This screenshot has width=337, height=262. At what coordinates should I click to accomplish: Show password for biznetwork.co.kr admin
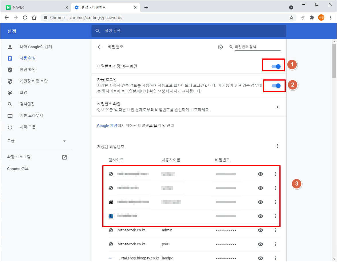260,230
